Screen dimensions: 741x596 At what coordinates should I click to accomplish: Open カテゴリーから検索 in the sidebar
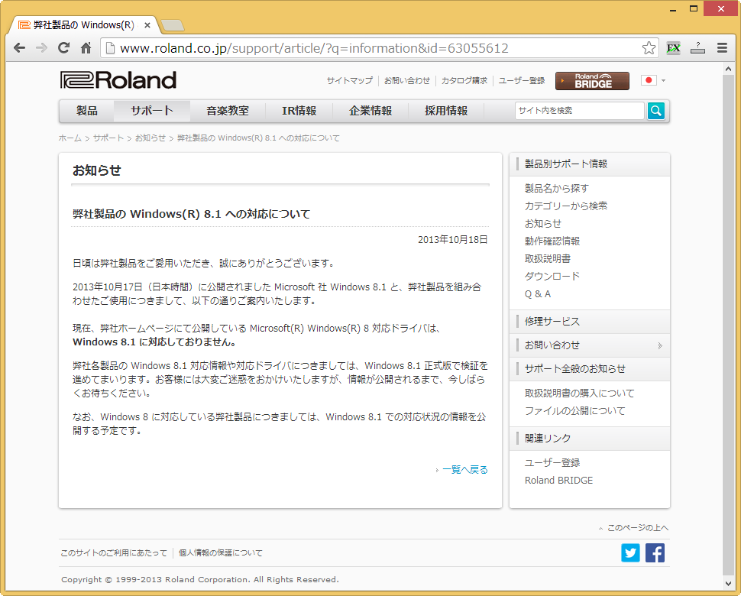566,206
